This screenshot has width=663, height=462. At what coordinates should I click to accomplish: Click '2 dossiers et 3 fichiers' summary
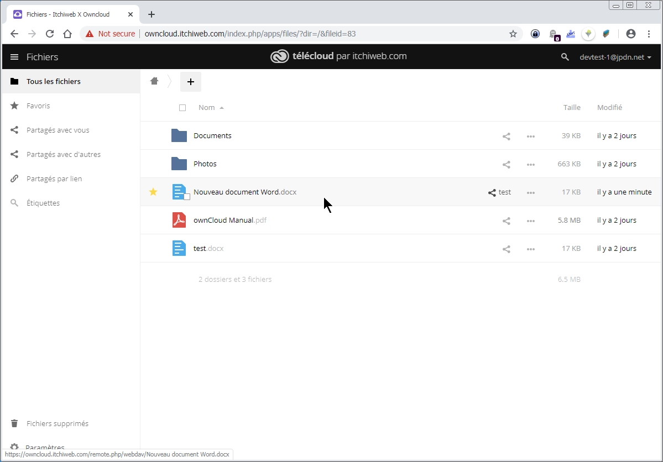coord(235,280)
